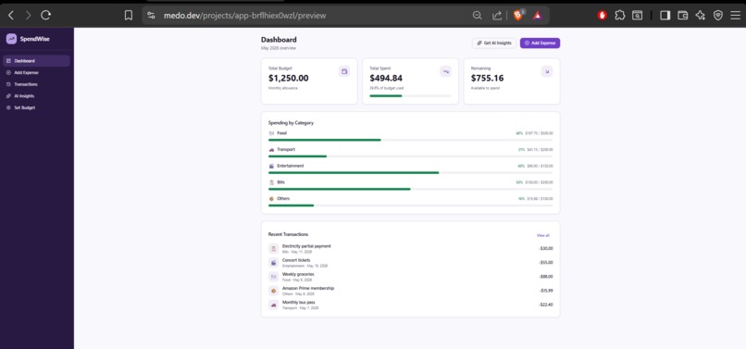746x349 pixels.
Task: Open the Extensions puzzle piece menu
Action: [x=620, y=15]
